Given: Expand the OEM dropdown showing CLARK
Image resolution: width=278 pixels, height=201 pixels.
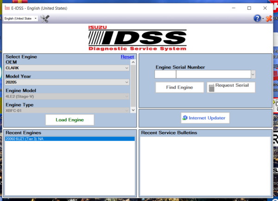Looking at the screenshot, I should pyautogui.click(x=67, y=68).
